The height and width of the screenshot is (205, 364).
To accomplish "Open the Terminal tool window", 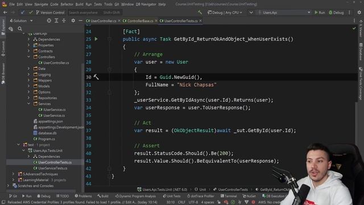I will coord(229,196).
